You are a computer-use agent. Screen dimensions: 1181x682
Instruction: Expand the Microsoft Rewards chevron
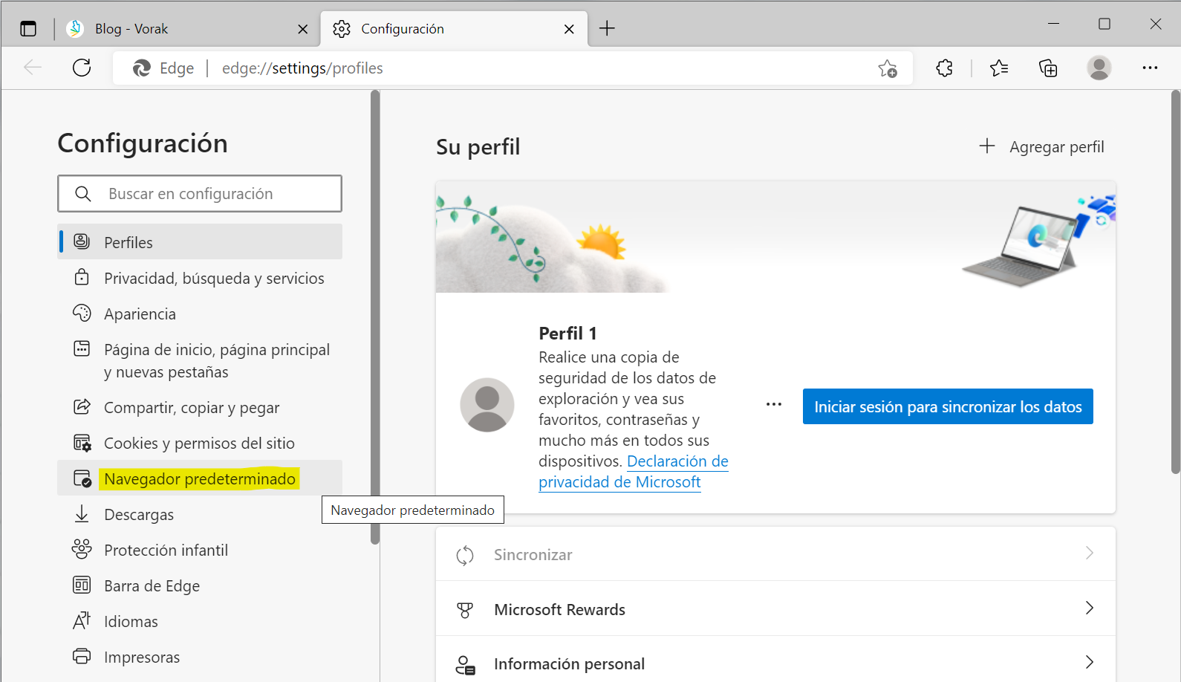pyautogui.click(x=1090, y=608)
